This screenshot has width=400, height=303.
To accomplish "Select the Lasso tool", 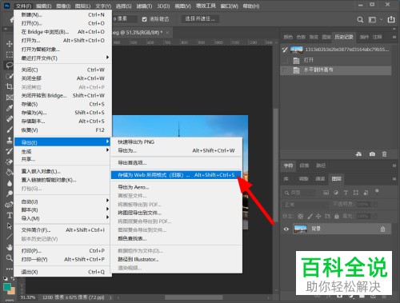I will [x=10, y=65].
